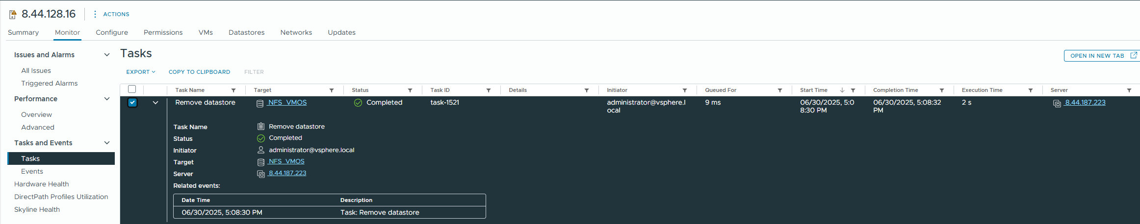Image resolution: width=1140 pixels, height=224 pixels.
Task: Switch to the Updates tab
Action: point(341,32)
